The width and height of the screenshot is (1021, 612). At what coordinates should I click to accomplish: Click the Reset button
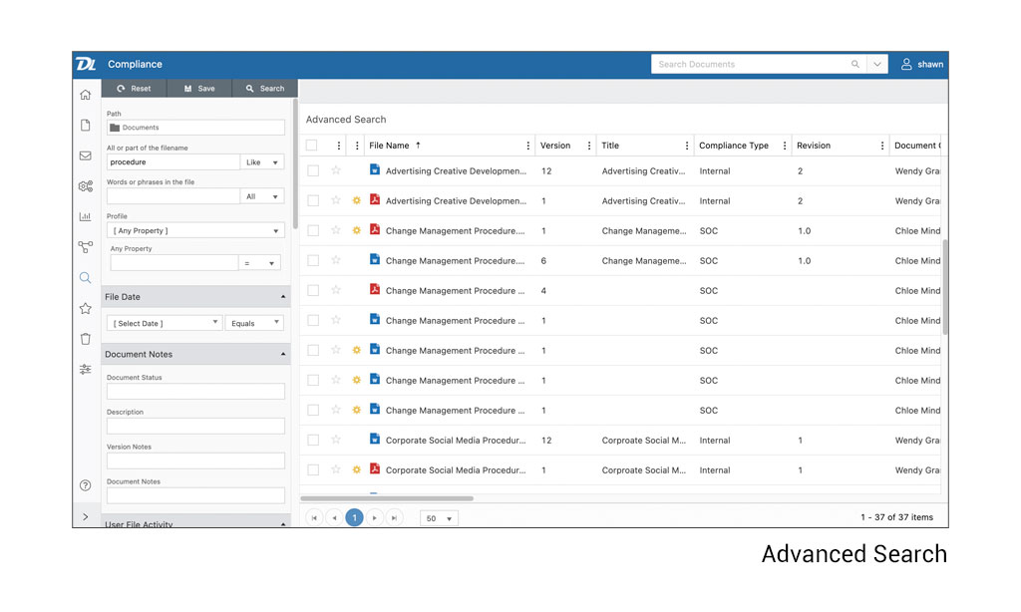tap(134, 89)
